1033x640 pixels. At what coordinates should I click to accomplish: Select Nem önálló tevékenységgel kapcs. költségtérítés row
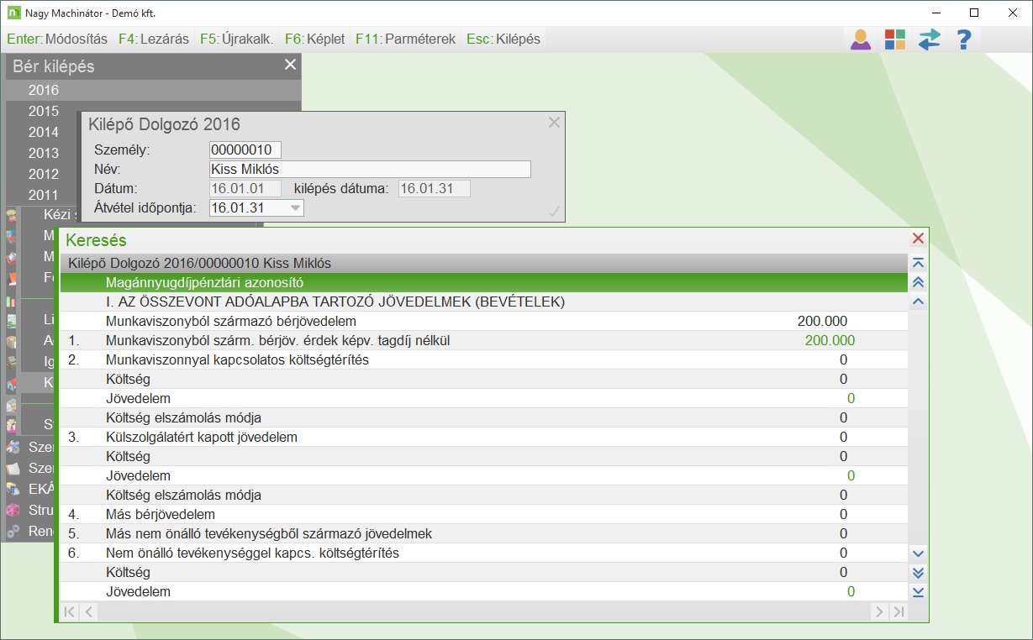[x=484, y=553]
